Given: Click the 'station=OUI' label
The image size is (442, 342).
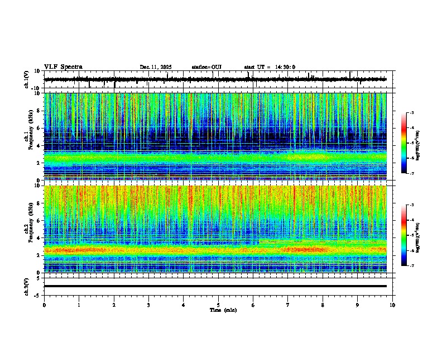Looking at the screenshot, I should (x=206, y=67).
